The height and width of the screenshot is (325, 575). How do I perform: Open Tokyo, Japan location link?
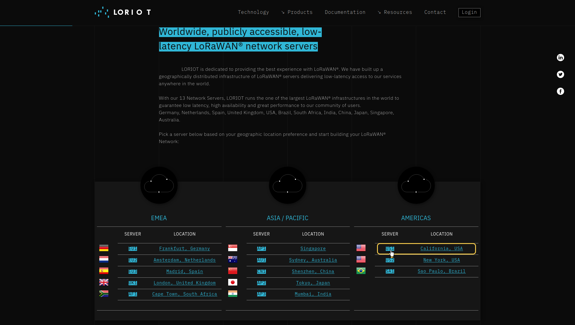click(313, 283)
